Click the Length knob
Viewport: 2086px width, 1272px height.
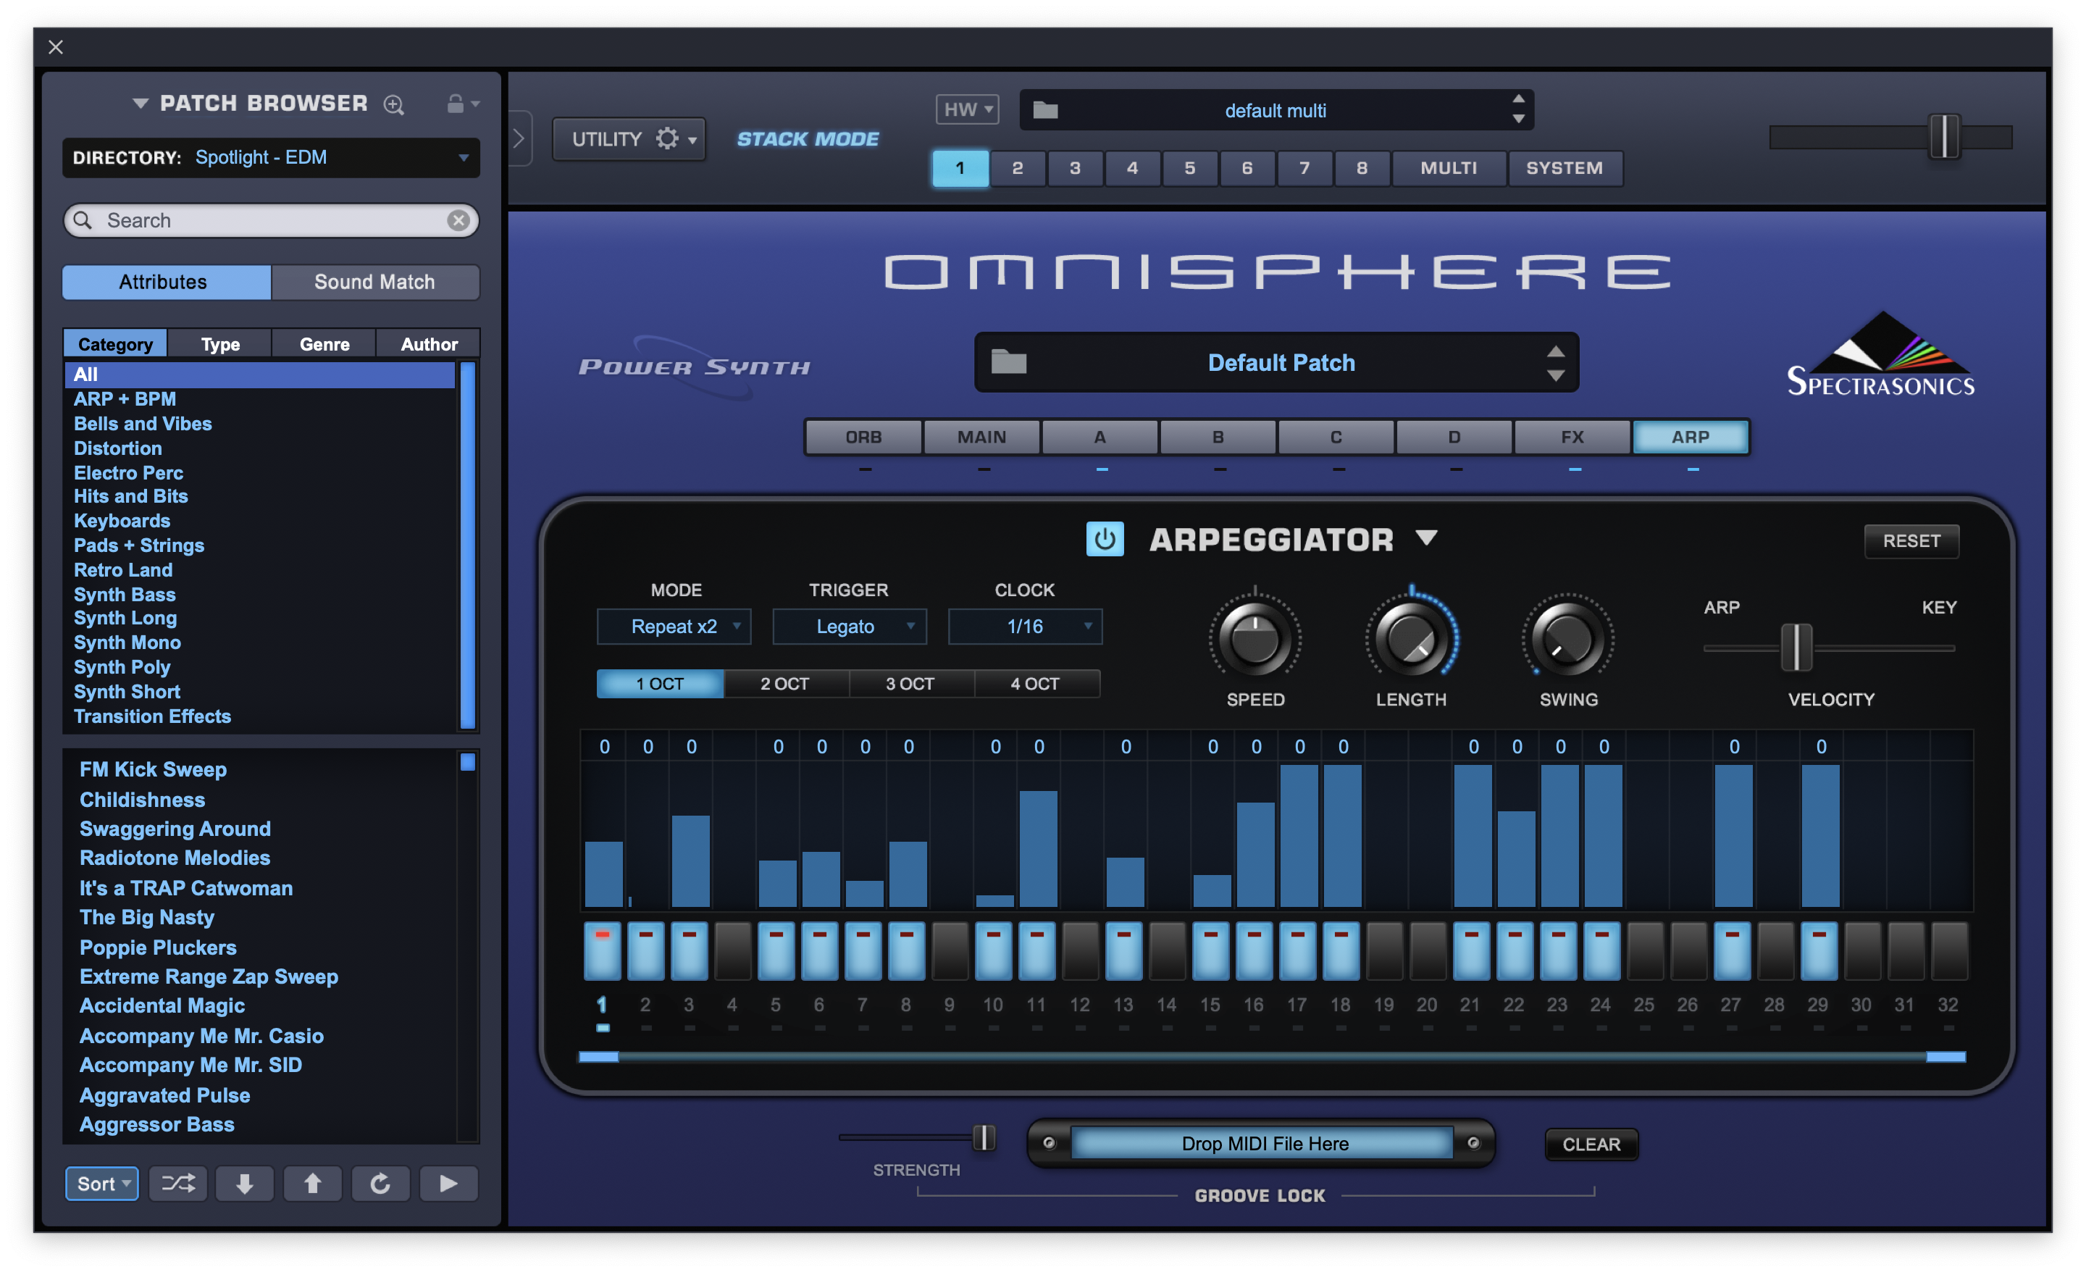point(1410,639)
